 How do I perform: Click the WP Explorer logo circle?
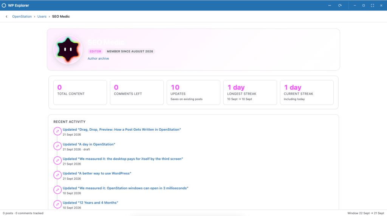click(x=4, y=5)
